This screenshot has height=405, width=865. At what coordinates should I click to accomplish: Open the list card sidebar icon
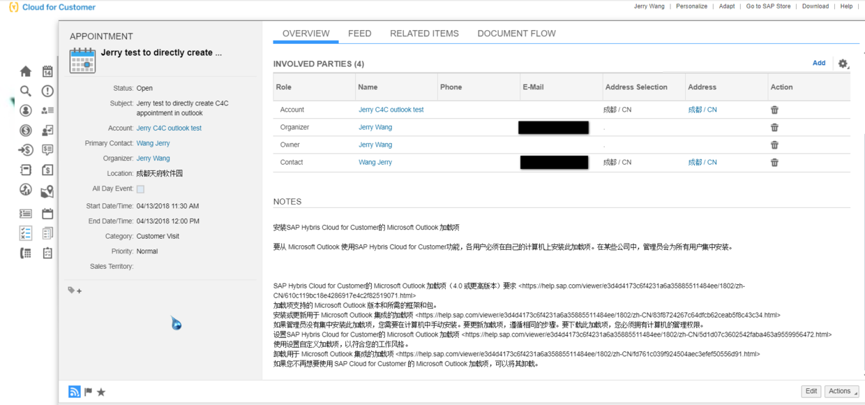26,214
